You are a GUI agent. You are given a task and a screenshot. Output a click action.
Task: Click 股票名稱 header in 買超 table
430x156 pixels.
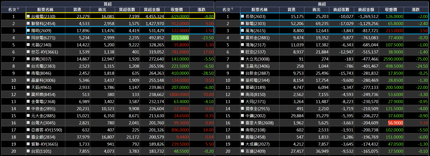[45, 10]
